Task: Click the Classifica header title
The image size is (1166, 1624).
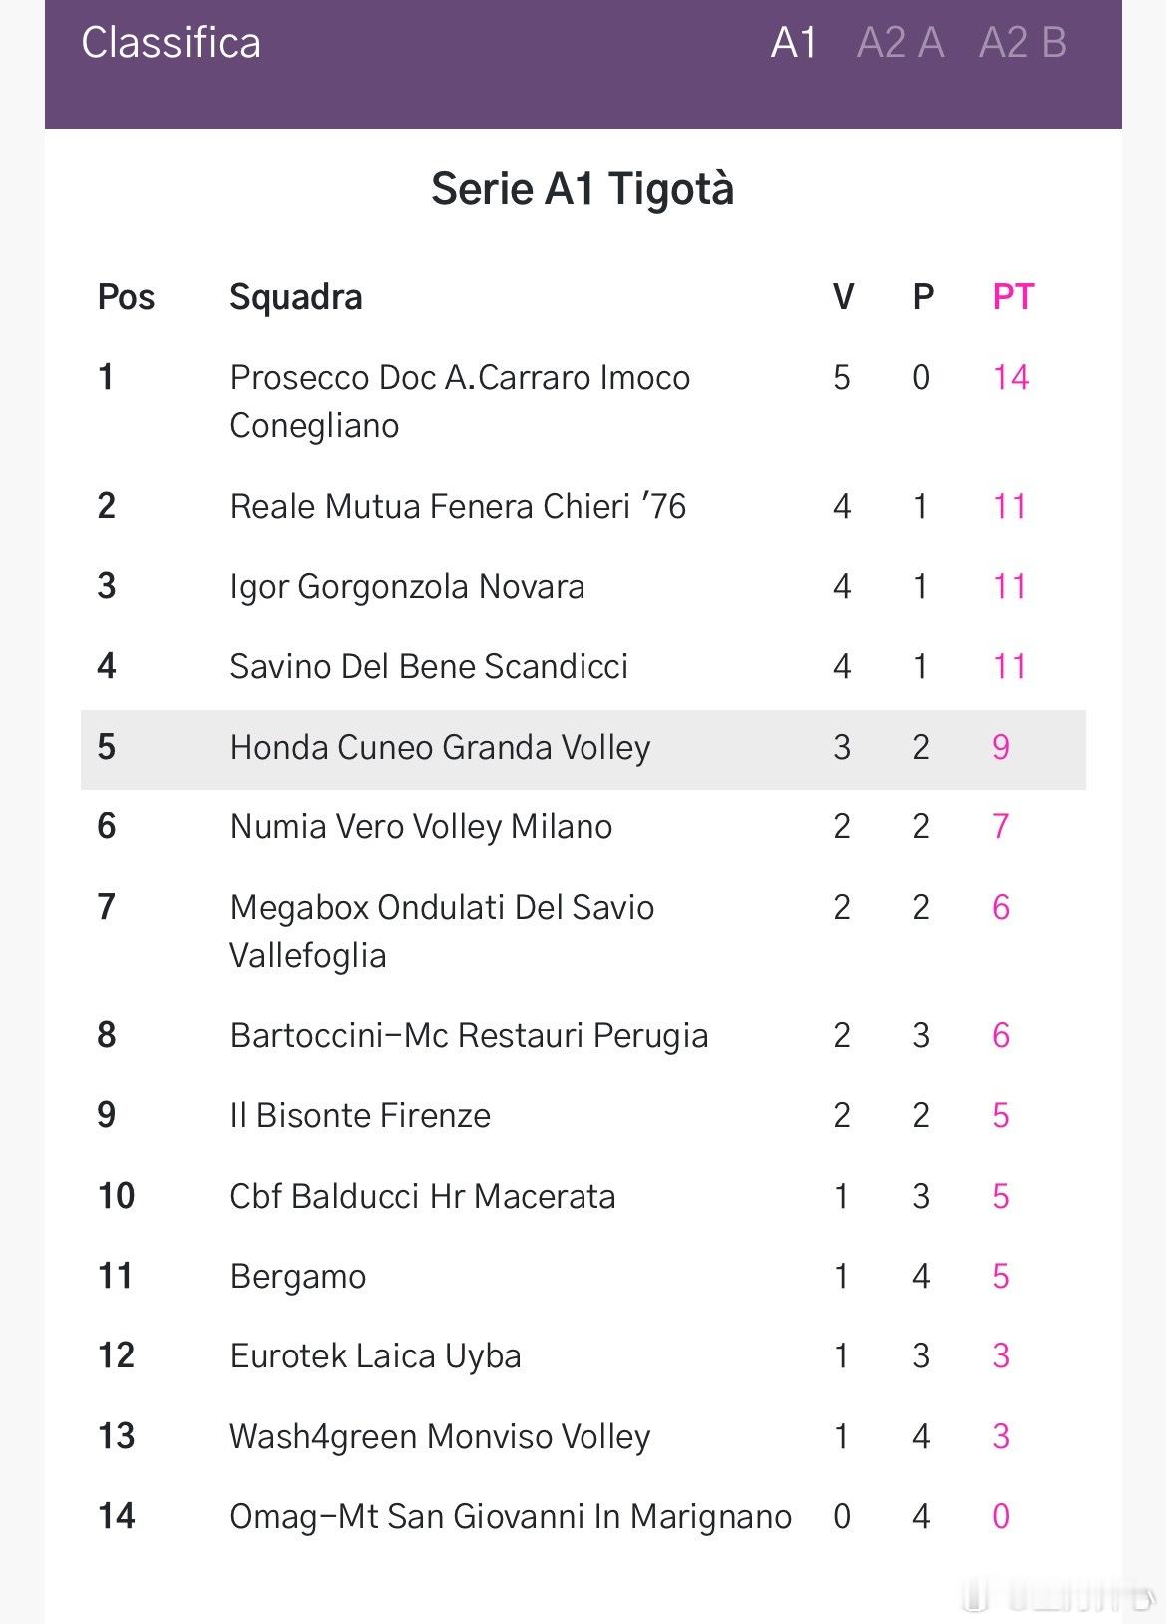Action: pyautogui.click(x=171, y=43)
